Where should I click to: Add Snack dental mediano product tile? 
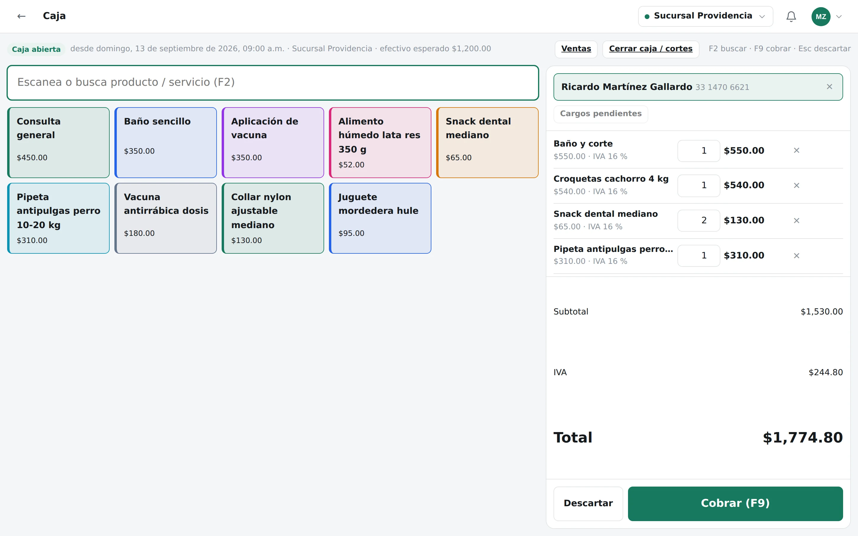[487, 143]
